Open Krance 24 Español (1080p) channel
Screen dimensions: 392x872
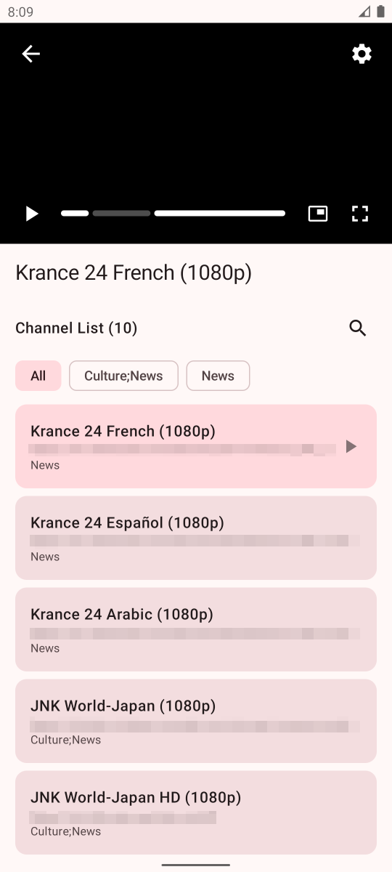(196, 538)
